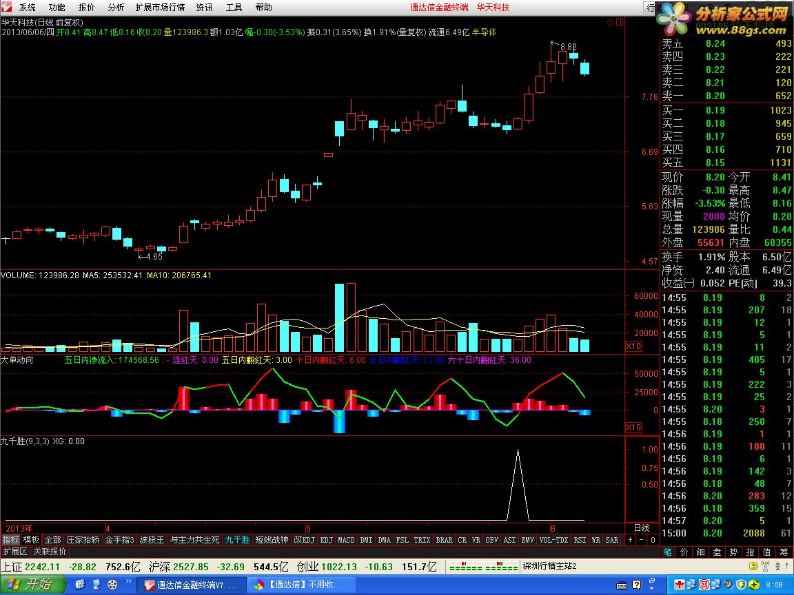Click the yellow status icon near 深圳行情主站2

[753, 566]
